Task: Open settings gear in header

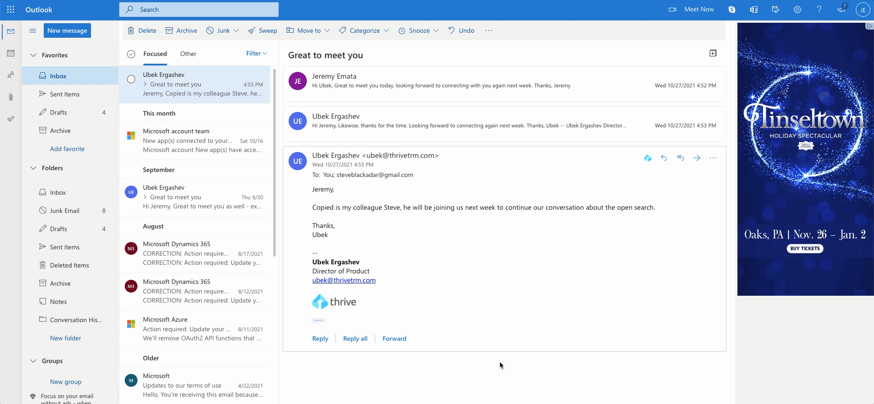Action: (798, 10)
